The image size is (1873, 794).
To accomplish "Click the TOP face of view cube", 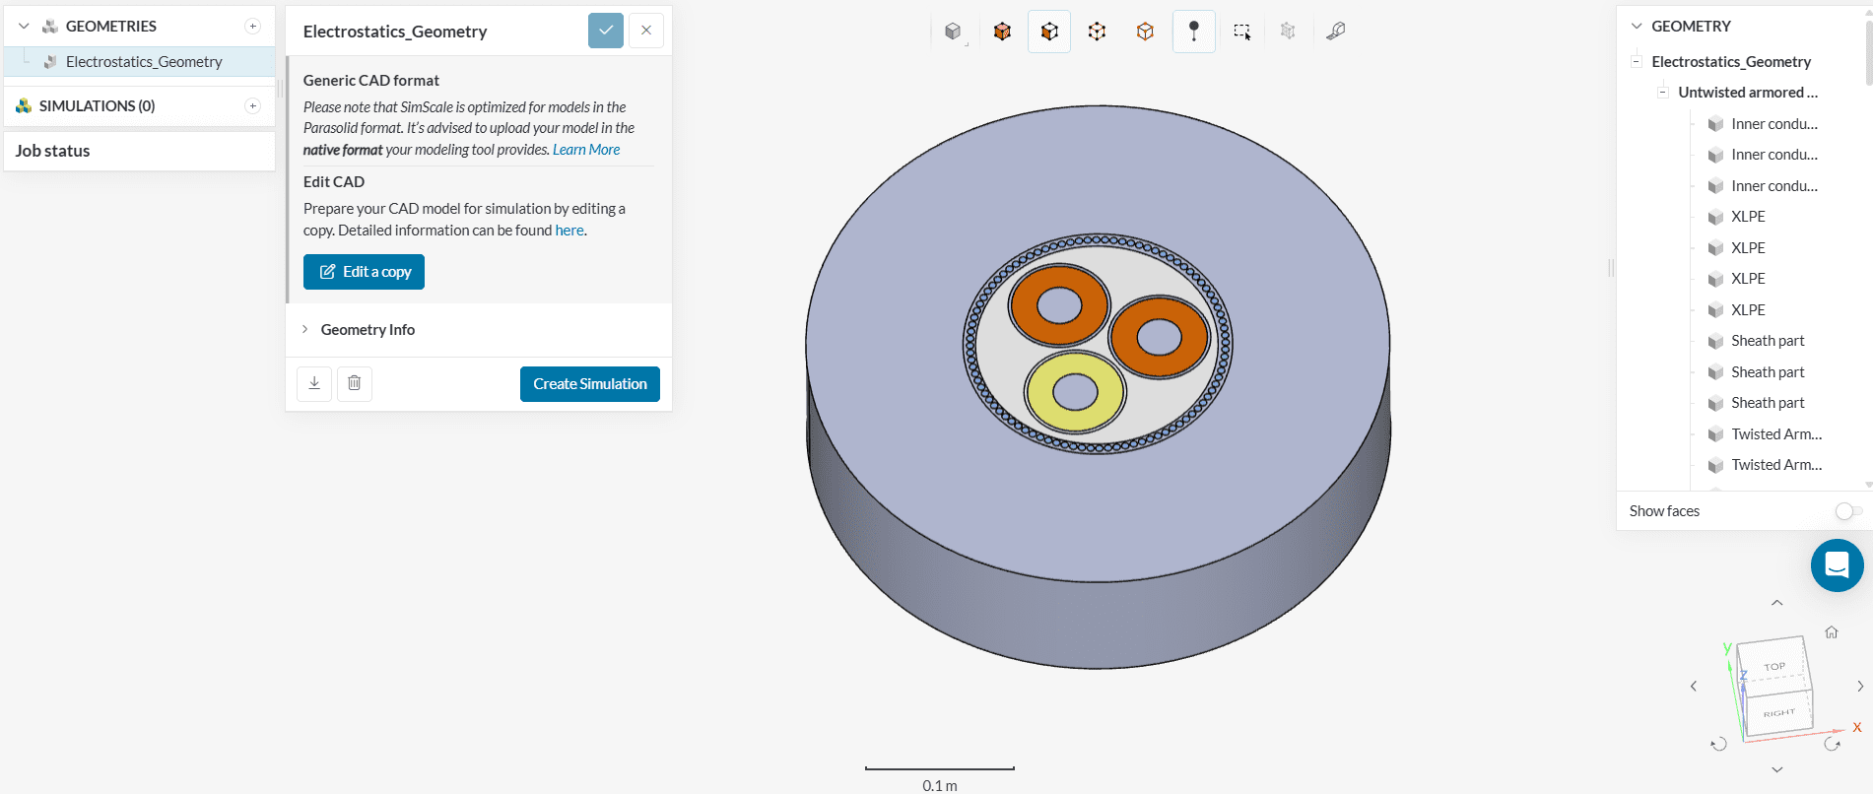I will point(1773,666).
